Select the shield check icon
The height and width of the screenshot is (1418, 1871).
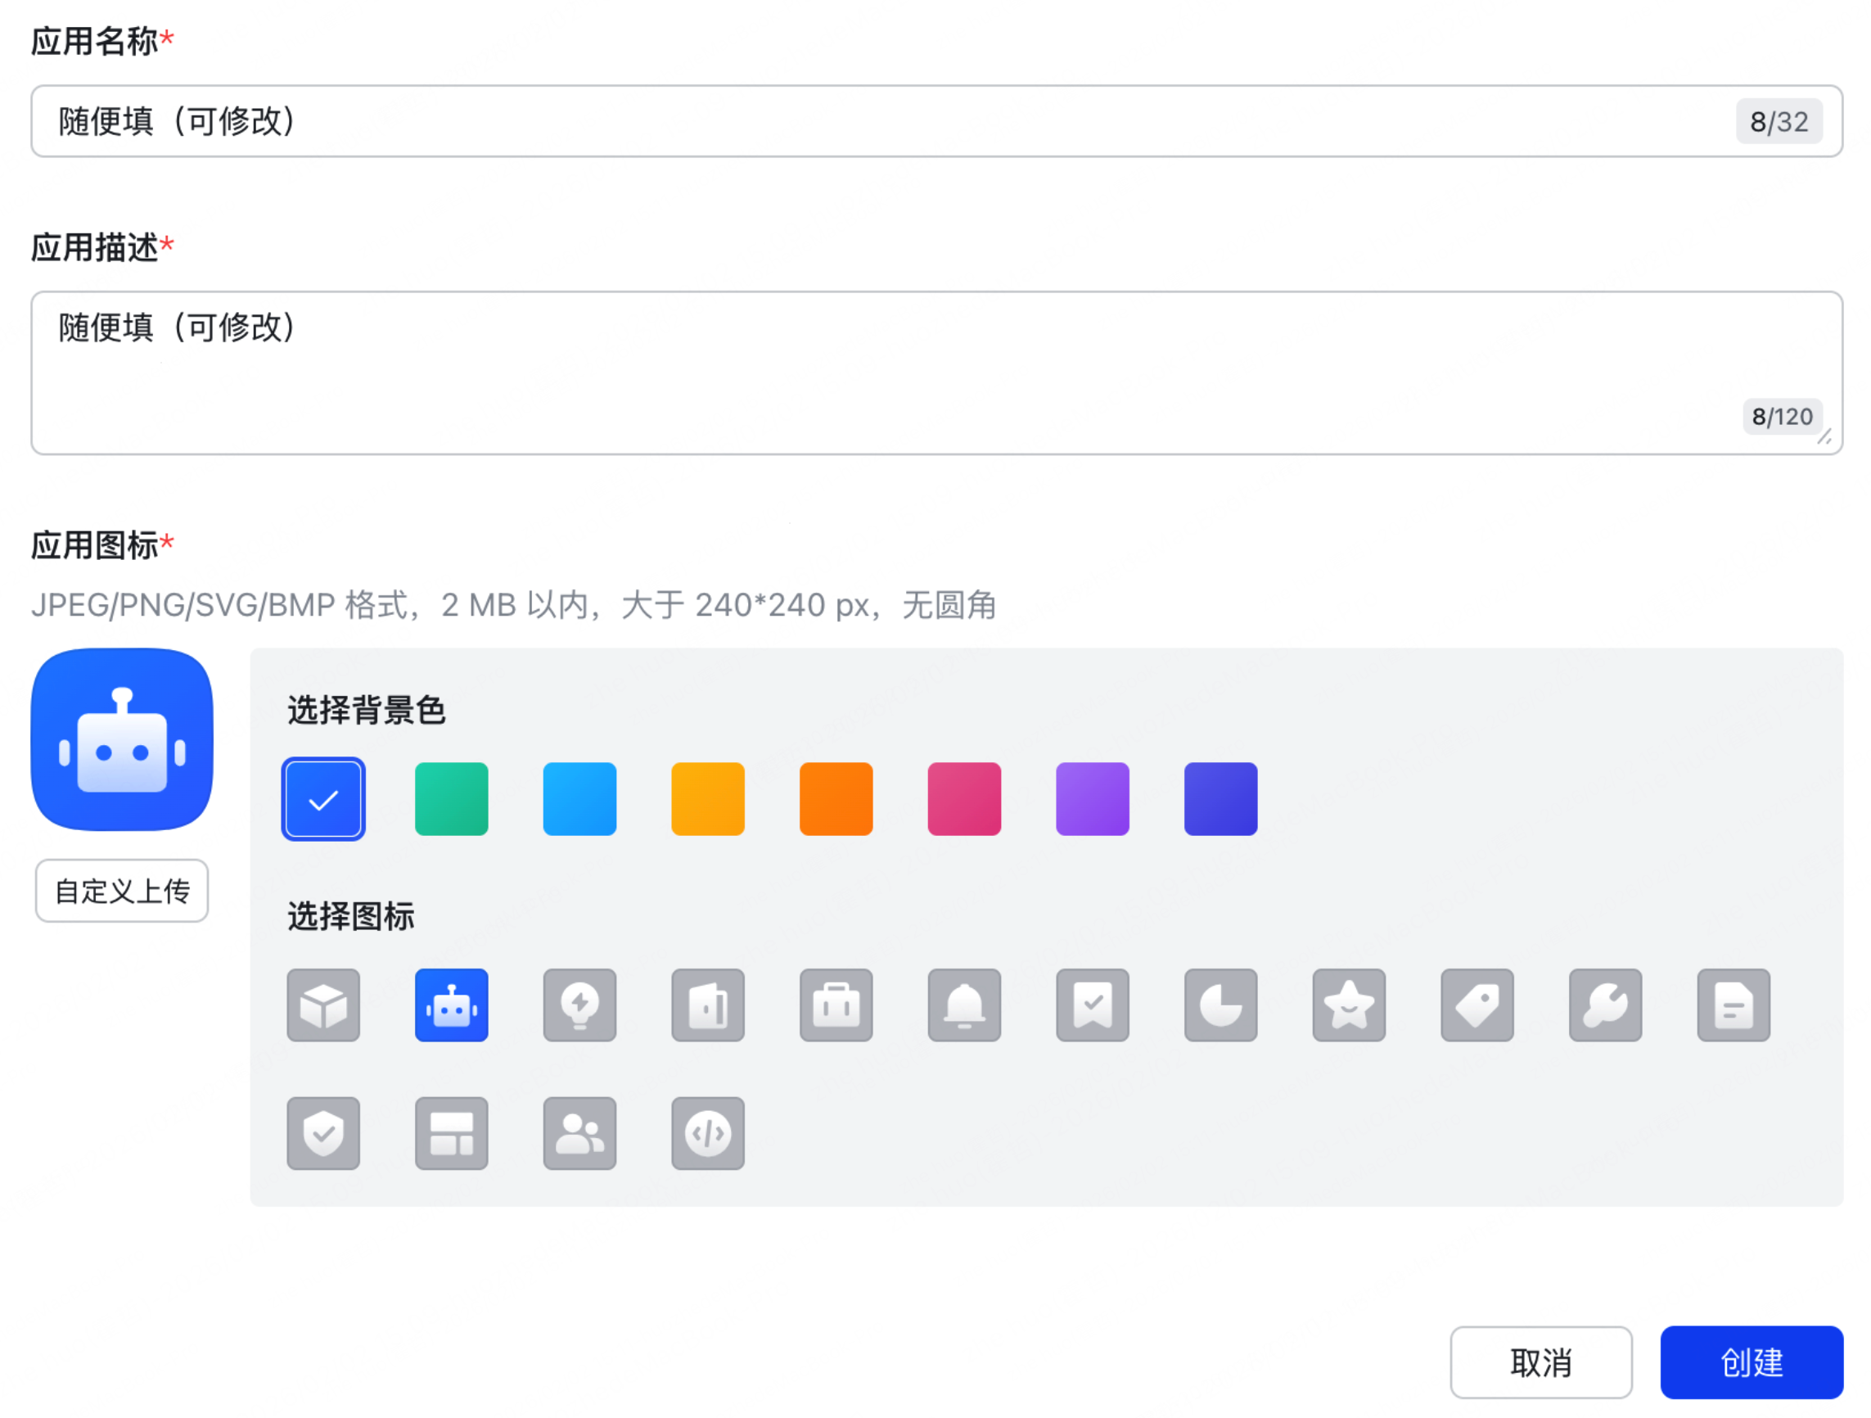pyautogui.click(x=323, y=1133)
